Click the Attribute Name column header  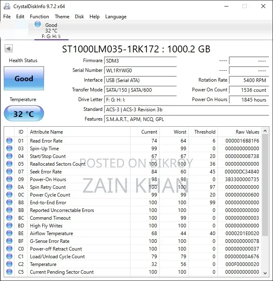pos(79,132)
